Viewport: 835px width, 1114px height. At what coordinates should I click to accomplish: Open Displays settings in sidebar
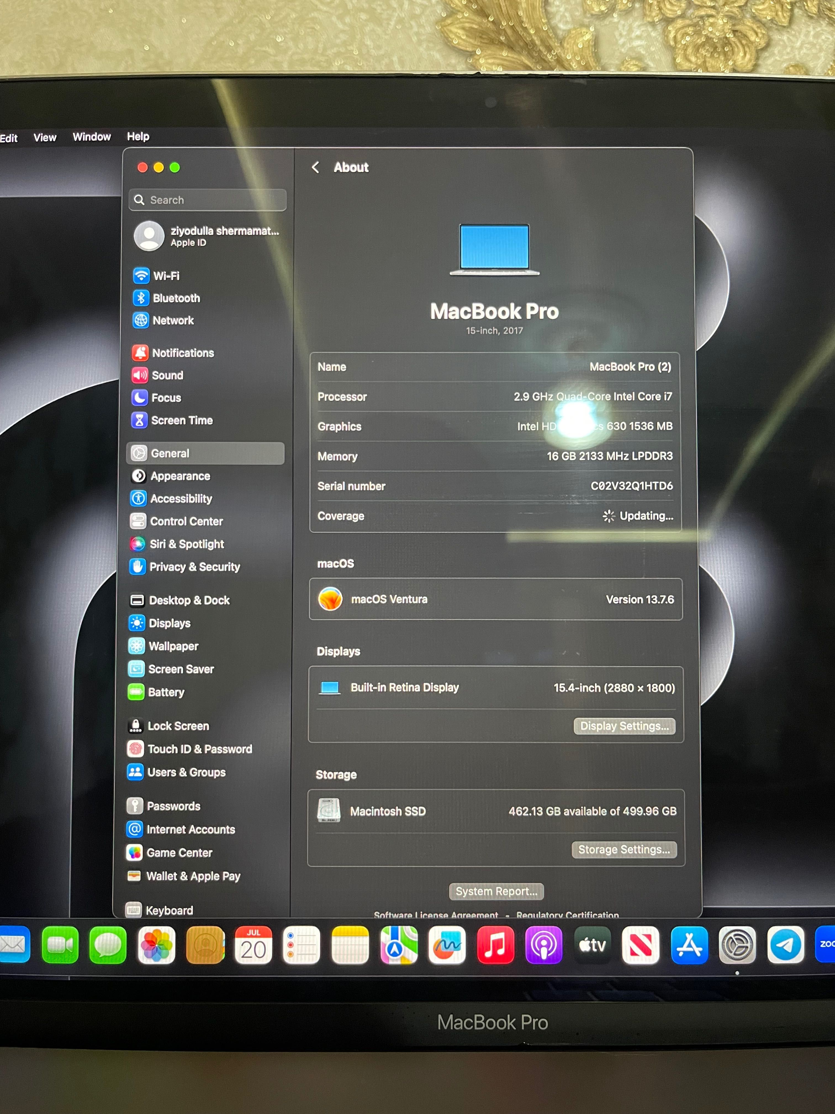(160, 623)
